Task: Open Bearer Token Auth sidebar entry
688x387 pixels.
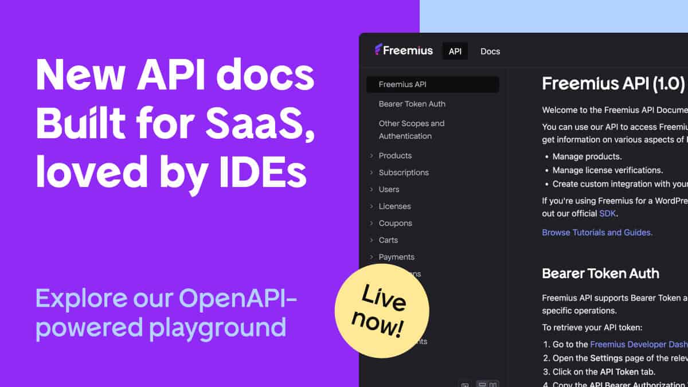Action: tap(412, 104)
